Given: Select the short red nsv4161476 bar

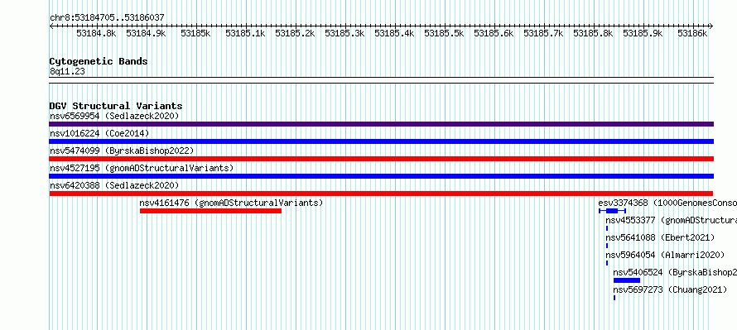Looking at the screenshot, I should point(210,211).
